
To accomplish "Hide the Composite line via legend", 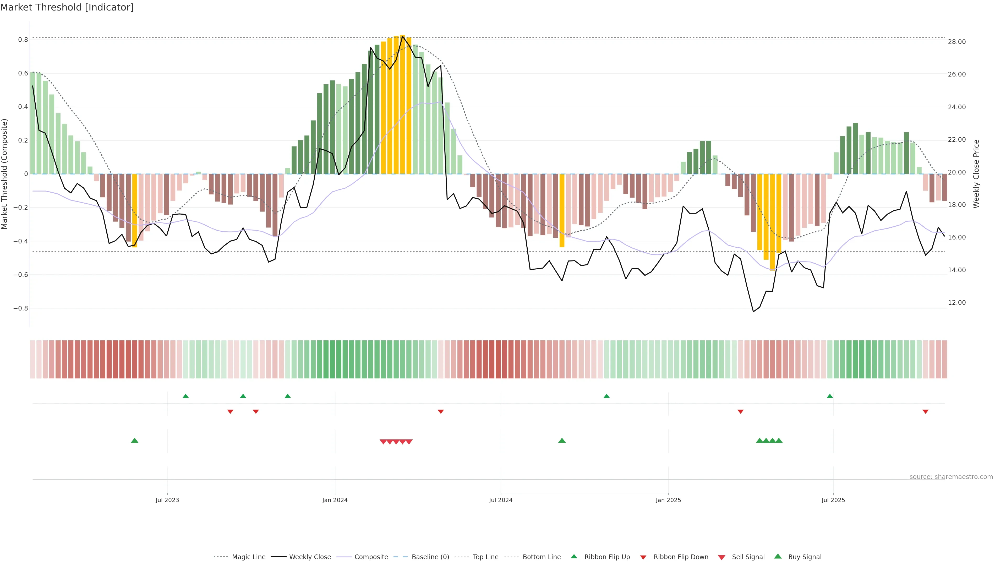I will click(371, 557).
